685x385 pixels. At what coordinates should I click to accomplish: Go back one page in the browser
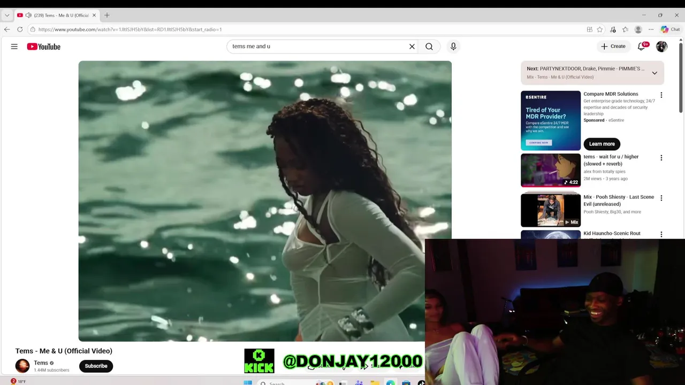pyautogui.click(x=7, y=29)
